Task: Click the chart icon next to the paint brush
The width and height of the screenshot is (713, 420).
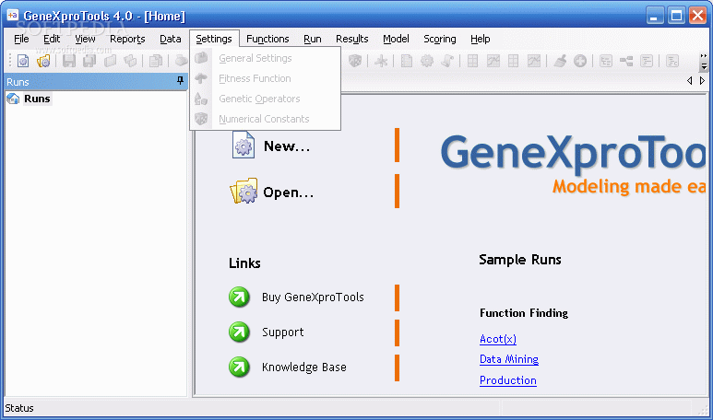Action: (534, 61)
